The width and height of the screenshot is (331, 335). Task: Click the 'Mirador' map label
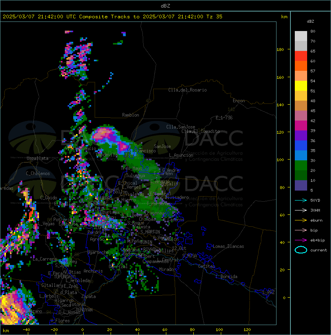168,269
